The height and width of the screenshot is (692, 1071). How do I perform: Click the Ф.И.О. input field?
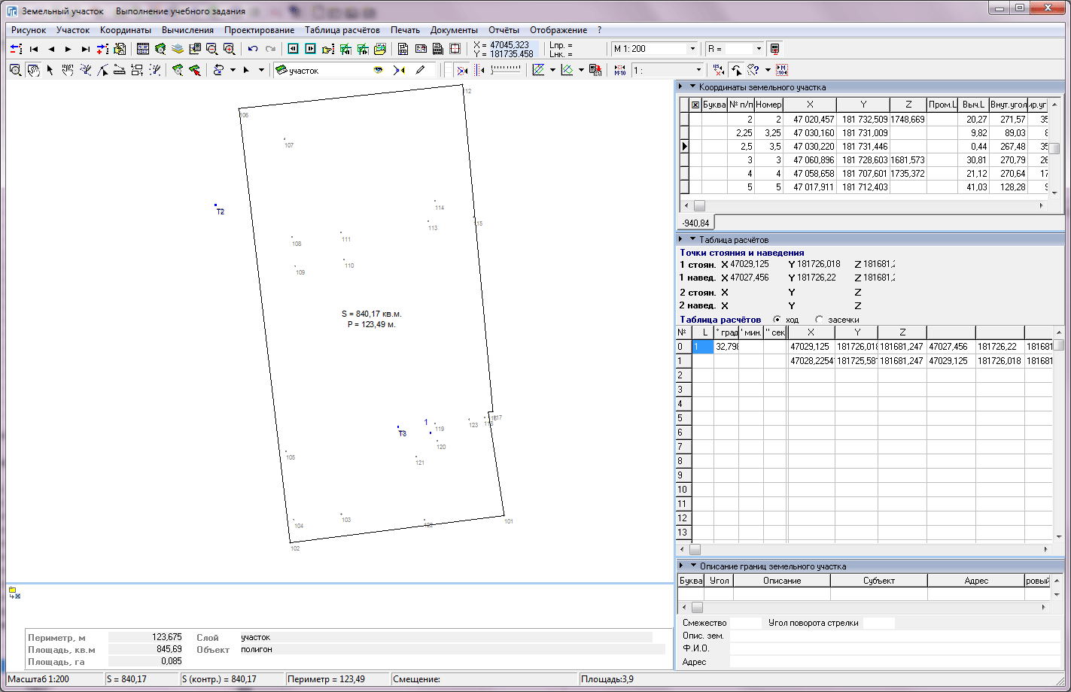894,648
